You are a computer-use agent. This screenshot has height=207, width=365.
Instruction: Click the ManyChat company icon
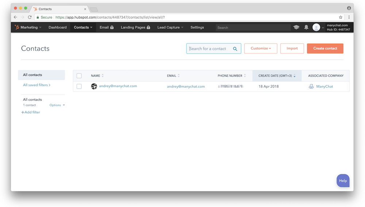click(311, 86)
